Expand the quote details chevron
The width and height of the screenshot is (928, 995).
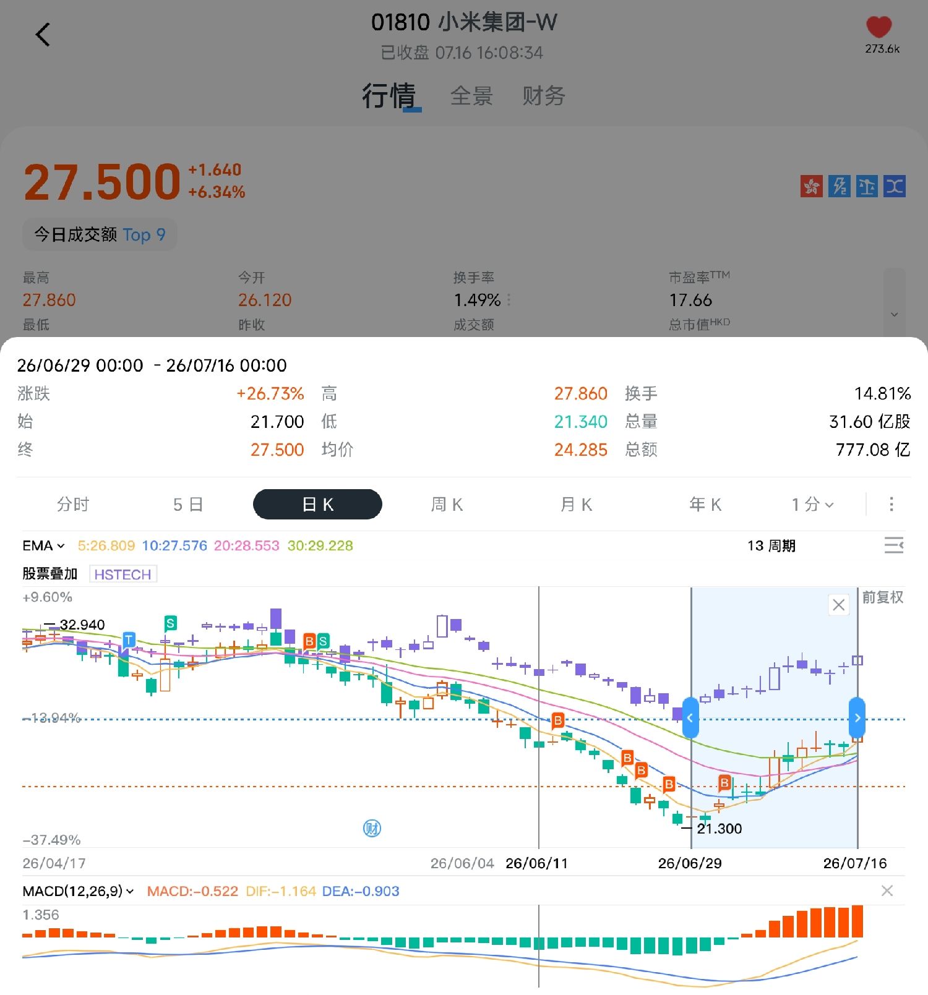(894, 314)
